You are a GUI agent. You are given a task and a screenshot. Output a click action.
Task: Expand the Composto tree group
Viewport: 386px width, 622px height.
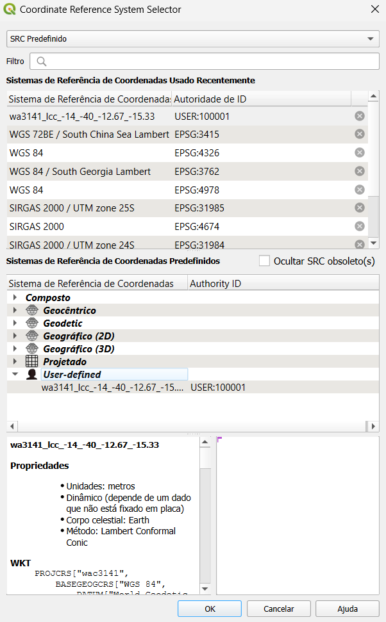[15, 297]
